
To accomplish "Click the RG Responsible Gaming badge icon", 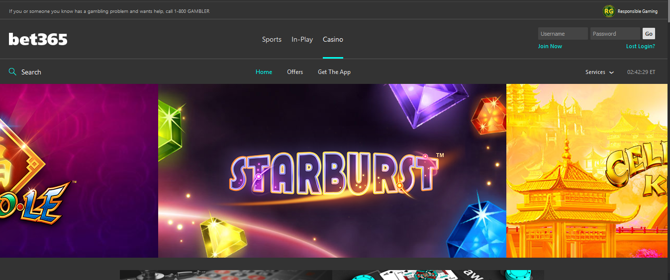I will tap(609, 11).
